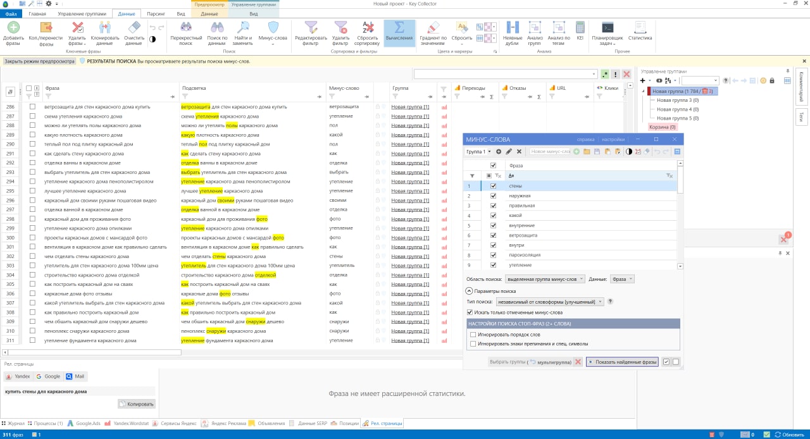Screen dimensions: 810x439
Task: Click the Статистика ribbon icon
Action: coord(640,28)
